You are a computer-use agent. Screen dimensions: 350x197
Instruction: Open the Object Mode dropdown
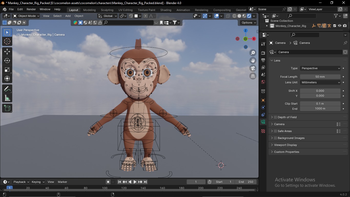point(26,16)
